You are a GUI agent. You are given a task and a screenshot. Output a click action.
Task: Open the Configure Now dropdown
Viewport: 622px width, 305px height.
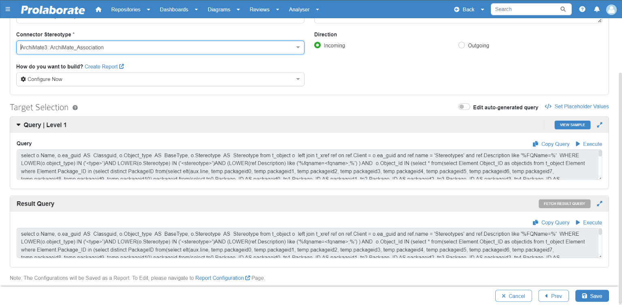tap(298, 79)
